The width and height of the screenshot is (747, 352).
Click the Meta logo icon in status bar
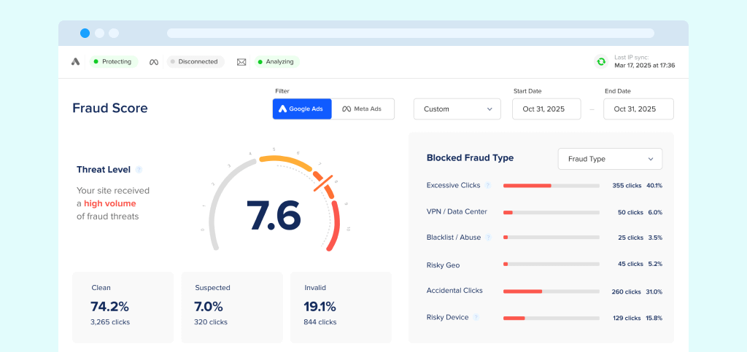154,62
